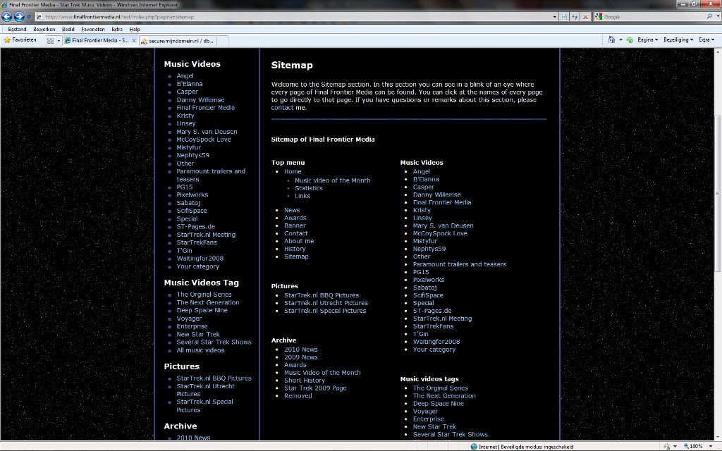Viewport: 722px width, 451px height.
Task: Open the Bewerken menu
Action: click(44, 29)
